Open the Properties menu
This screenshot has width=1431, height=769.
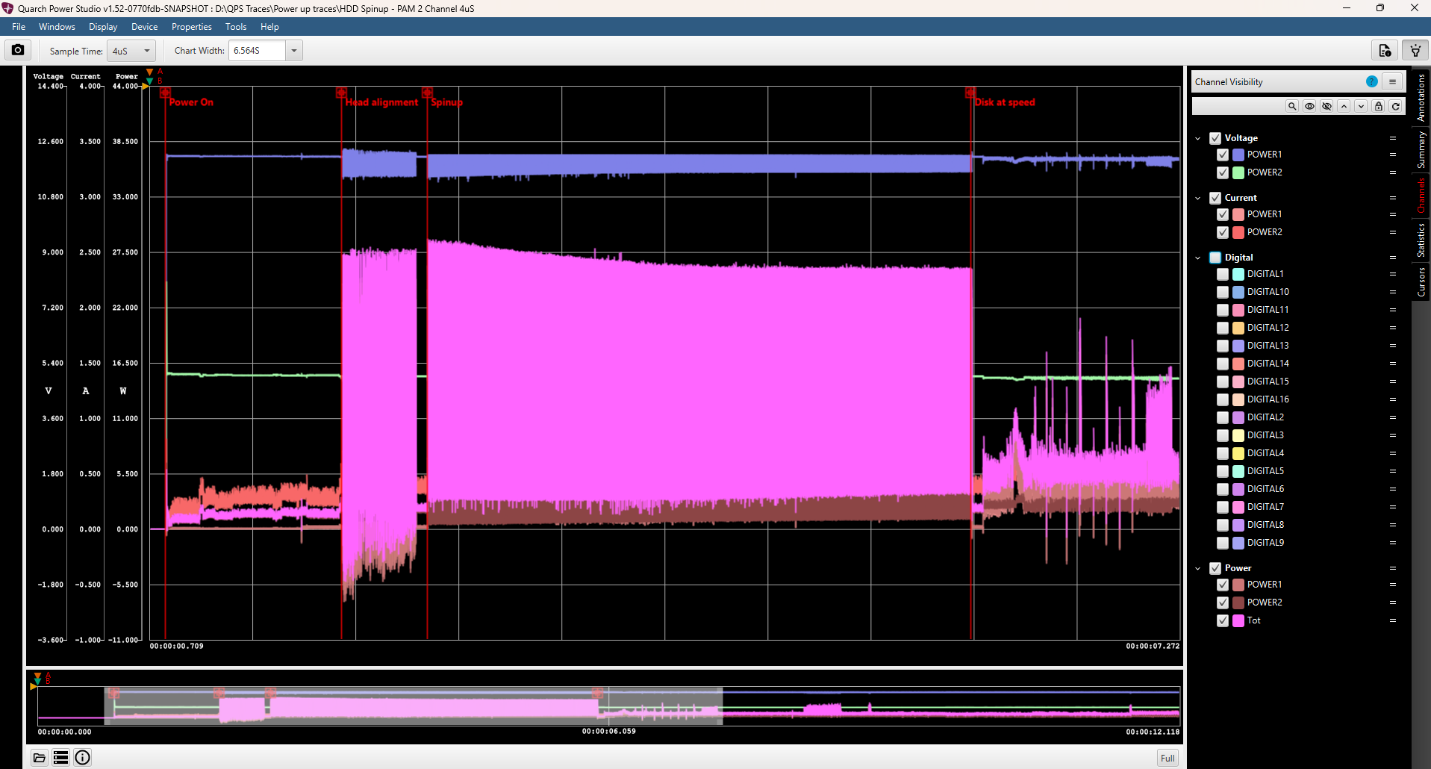(192, 27)
